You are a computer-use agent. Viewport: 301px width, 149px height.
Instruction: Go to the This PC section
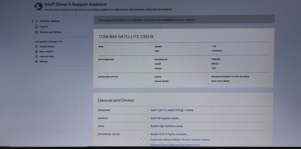click(x=44, y=27)
